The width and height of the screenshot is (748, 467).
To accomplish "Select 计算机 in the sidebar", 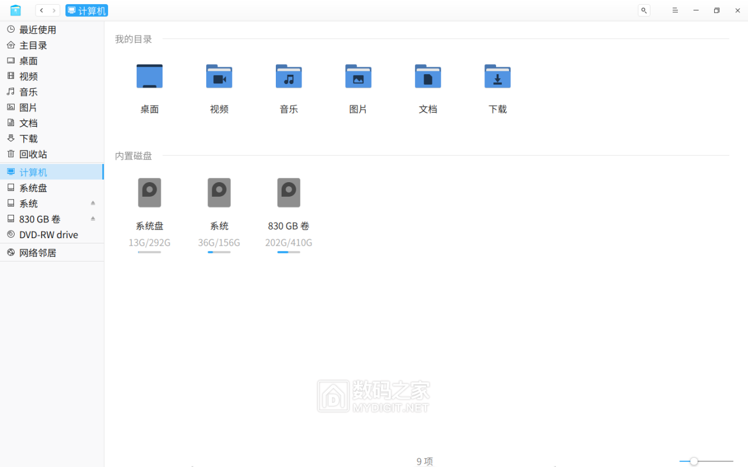I will pyautogui.click(x=52, y=172).
